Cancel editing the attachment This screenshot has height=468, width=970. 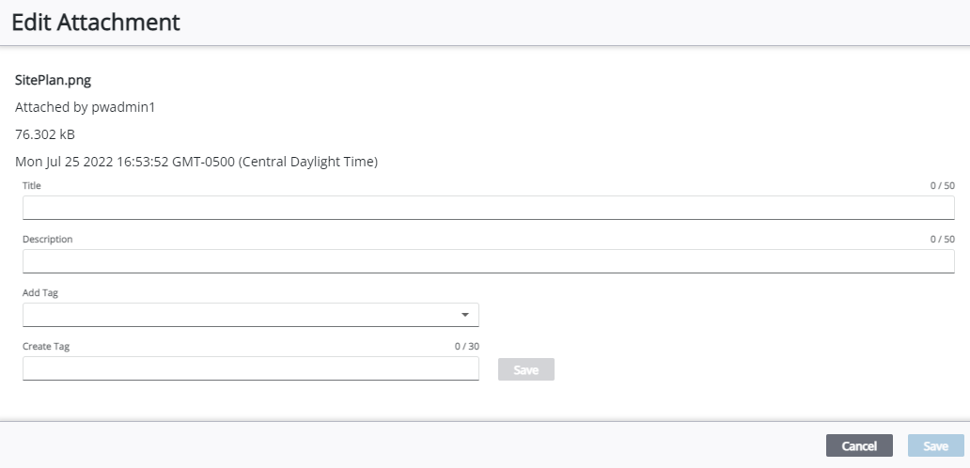pos(859,445)
